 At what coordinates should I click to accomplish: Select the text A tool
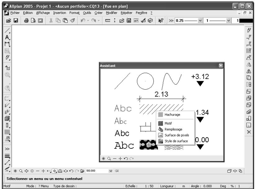pos(7,37)
